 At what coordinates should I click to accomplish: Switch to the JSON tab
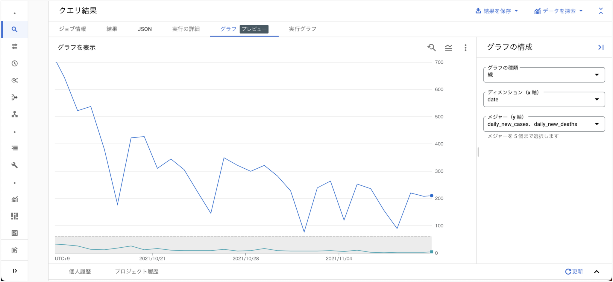[x=145, y=29]
